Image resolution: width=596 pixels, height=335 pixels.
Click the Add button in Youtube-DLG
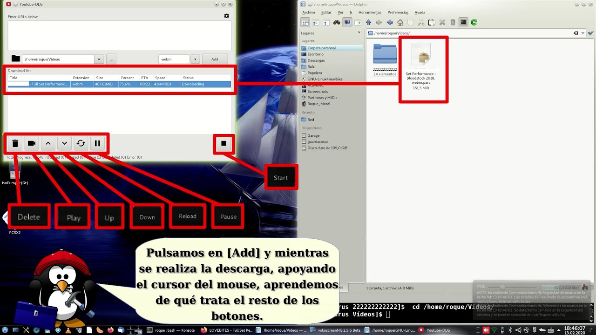(215, 59)
